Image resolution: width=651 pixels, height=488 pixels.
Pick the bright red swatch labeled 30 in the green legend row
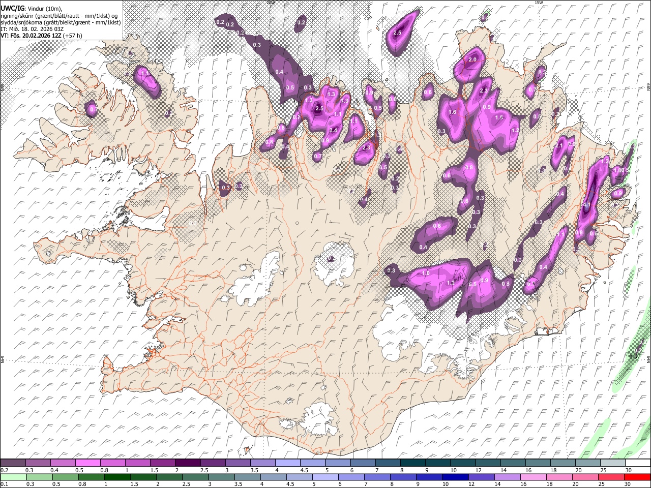click(x=637, y=477)
